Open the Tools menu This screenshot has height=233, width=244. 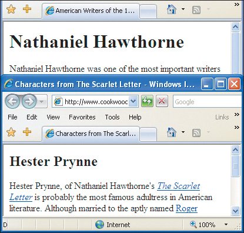coord(112,117)
